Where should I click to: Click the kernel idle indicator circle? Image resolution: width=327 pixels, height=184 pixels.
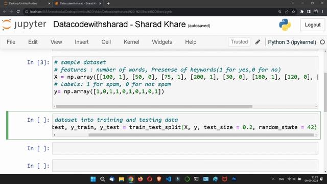[x=322, y=42]
